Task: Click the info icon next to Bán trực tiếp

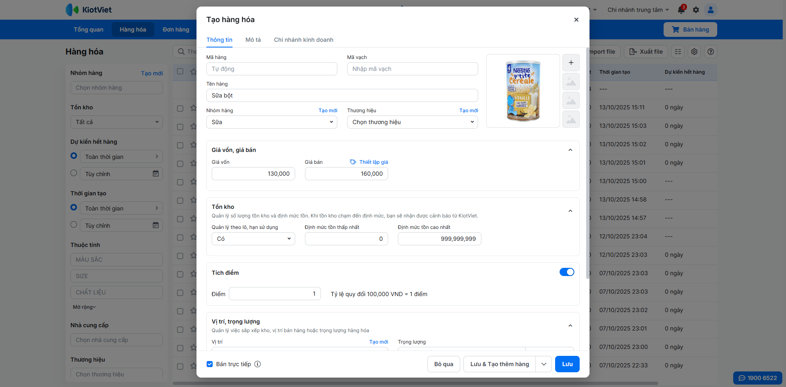Action: coord(257,364)
